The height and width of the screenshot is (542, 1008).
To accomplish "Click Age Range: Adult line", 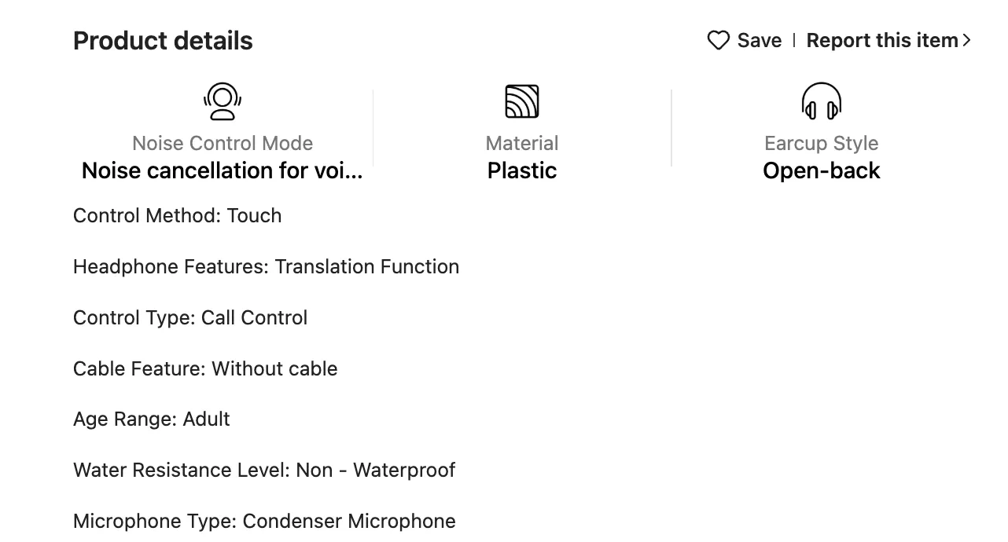I will tap(152, 419).
